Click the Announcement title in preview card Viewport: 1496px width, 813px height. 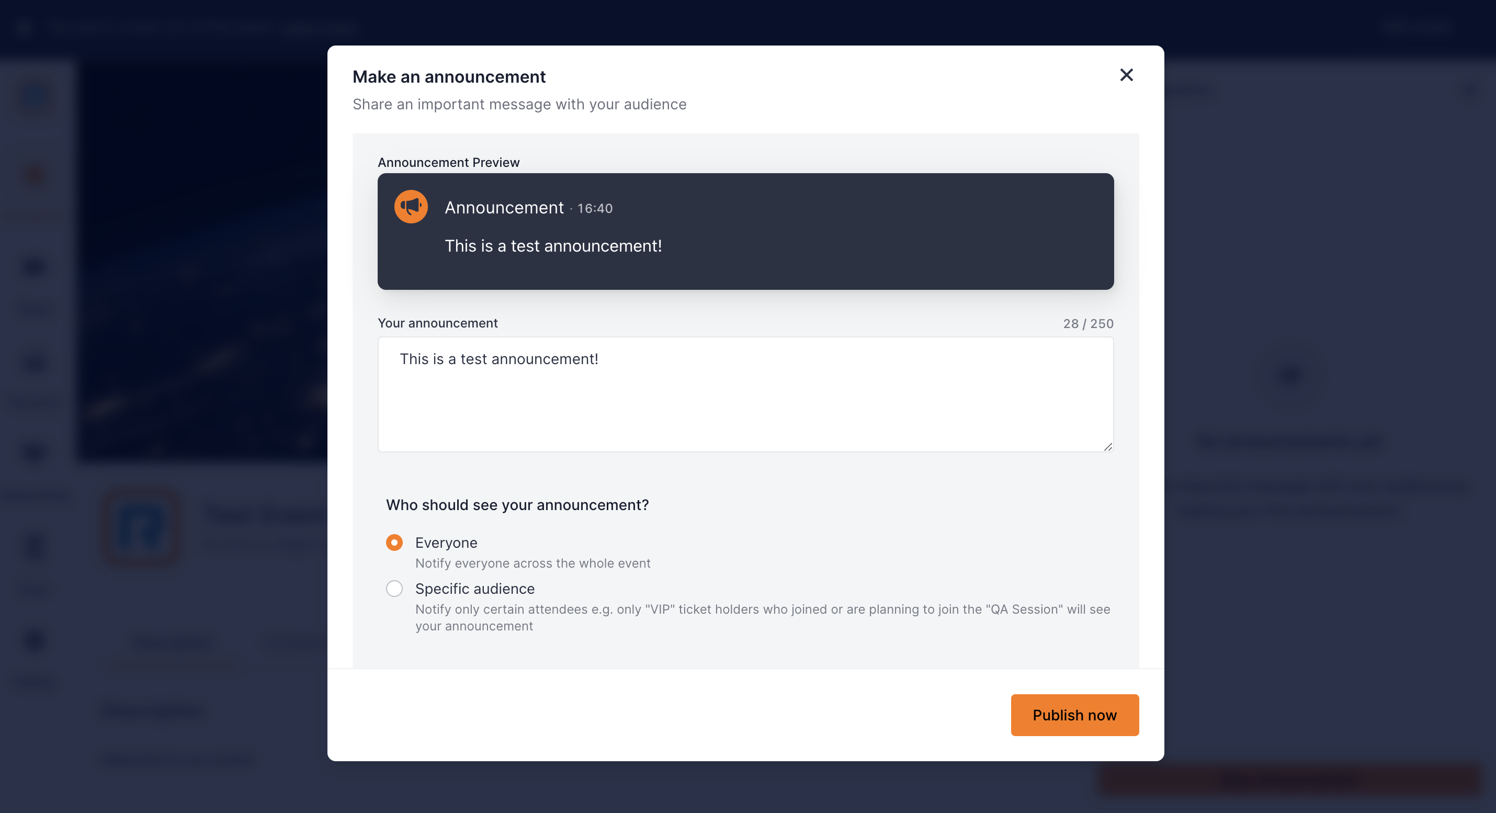coord(504,207)
